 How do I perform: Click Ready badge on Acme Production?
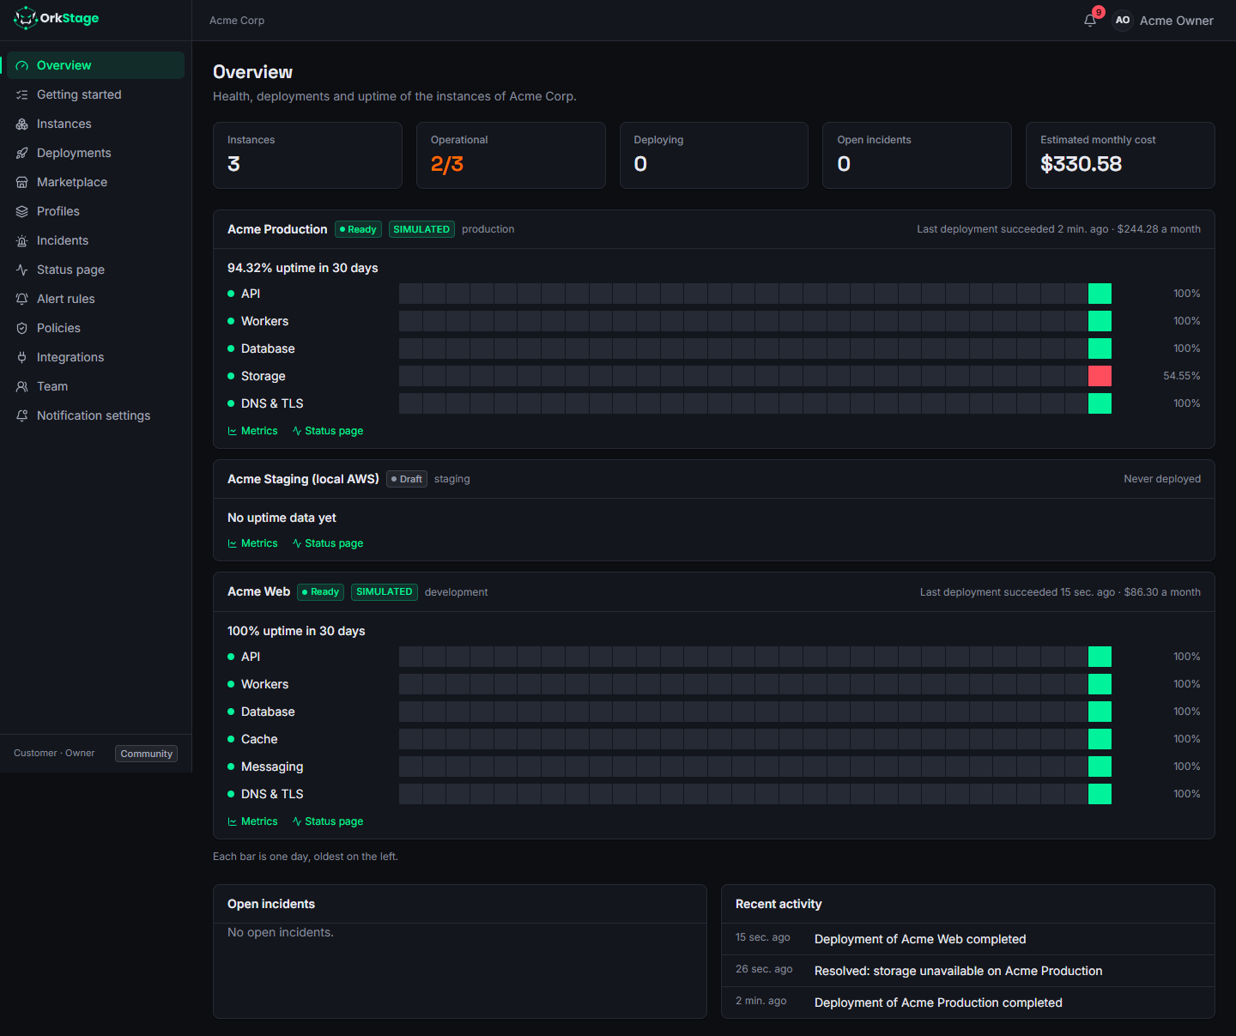358,229
